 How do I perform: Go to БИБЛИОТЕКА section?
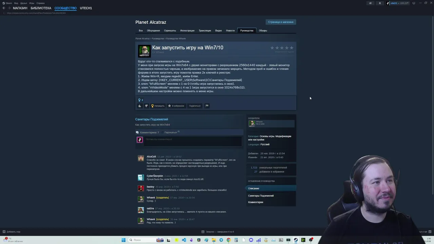click(41, 8)
